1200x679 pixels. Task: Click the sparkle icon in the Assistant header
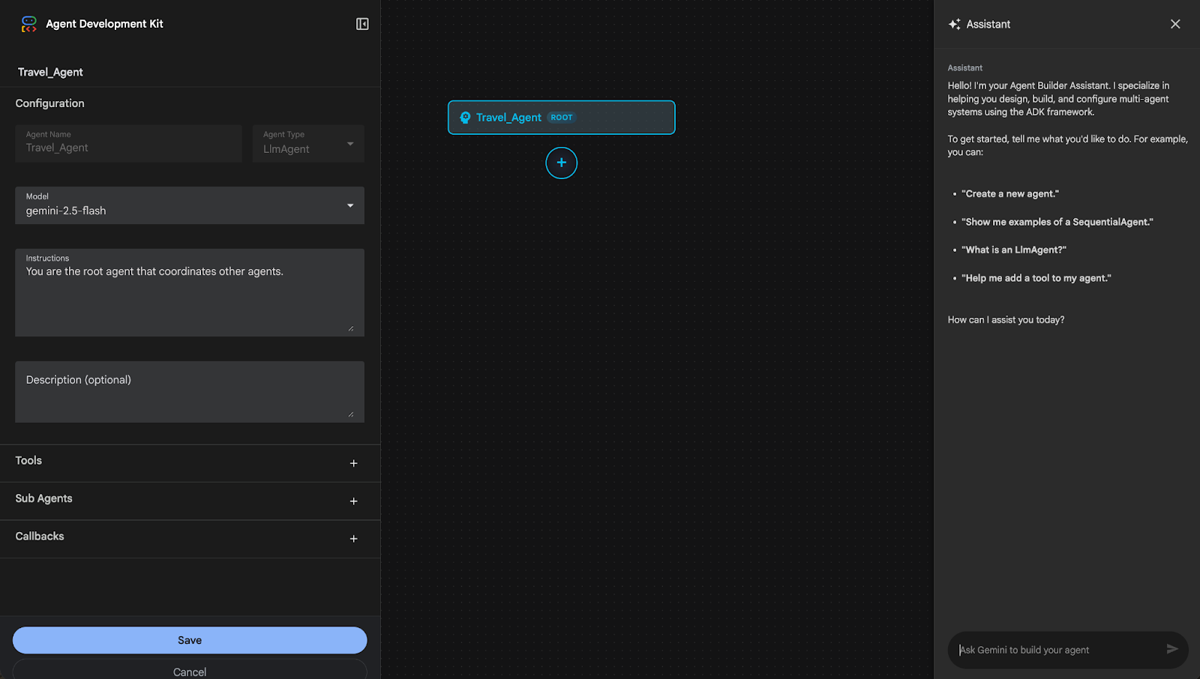coord(954,23)
